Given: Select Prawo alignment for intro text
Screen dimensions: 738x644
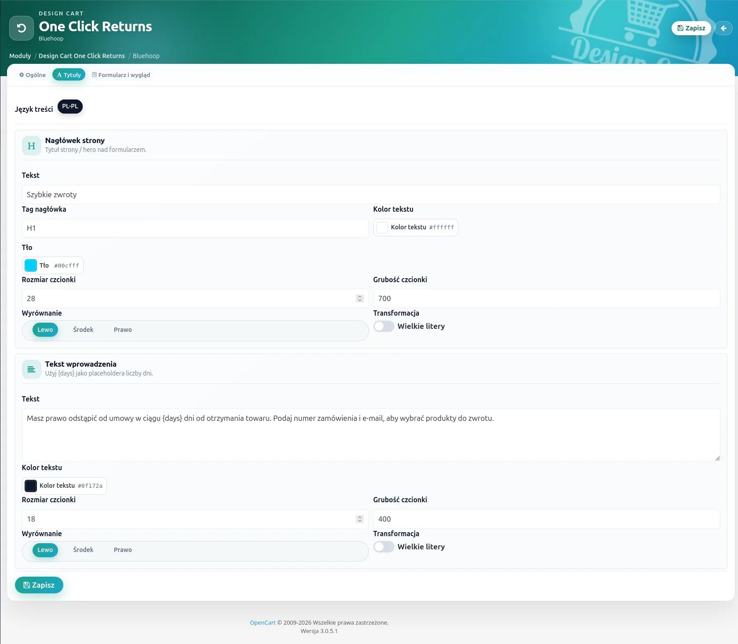Looking at the screenshot, I should (x=123, y=550).
